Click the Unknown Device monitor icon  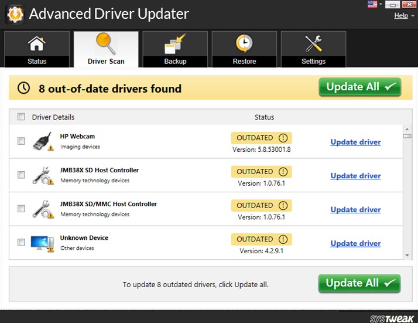(42, 243)
